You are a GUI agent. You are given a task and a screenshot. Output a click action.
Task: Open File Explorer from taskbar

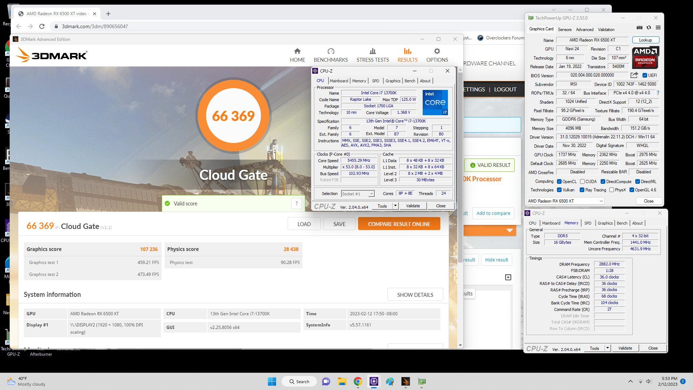tap(342, 381)
